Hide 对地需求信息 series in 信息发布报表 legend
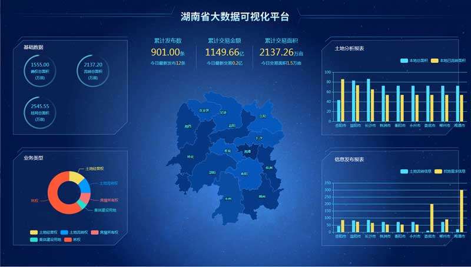471x267 pixels. pyautogui.click(x=450, y=172)
